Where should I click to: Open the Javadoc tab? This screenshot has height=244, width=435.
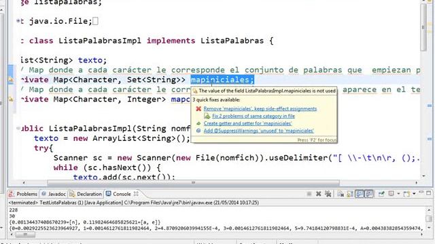click(x=54, y=194)
